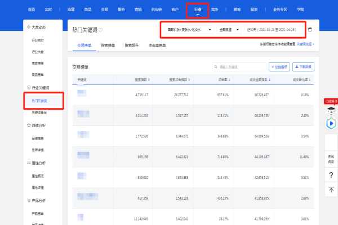Click the keyword search input field

point(239,66)
